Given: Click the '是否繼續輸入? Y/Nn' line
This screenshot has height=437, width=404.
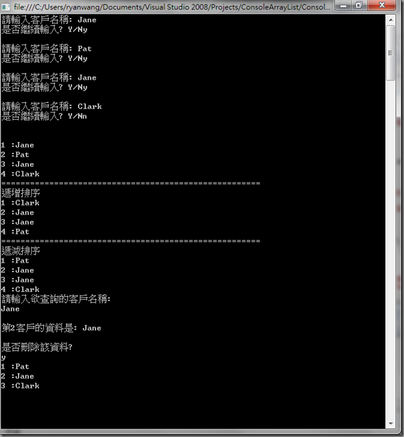Looking at the screenshot, I should point(44,116).
